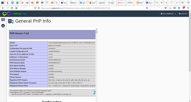
Task: Bookmark this page with the star
Action: [147, 8]
